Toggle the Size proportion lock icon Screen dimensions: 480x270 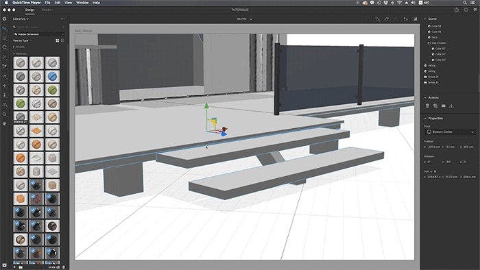(435, 171)
